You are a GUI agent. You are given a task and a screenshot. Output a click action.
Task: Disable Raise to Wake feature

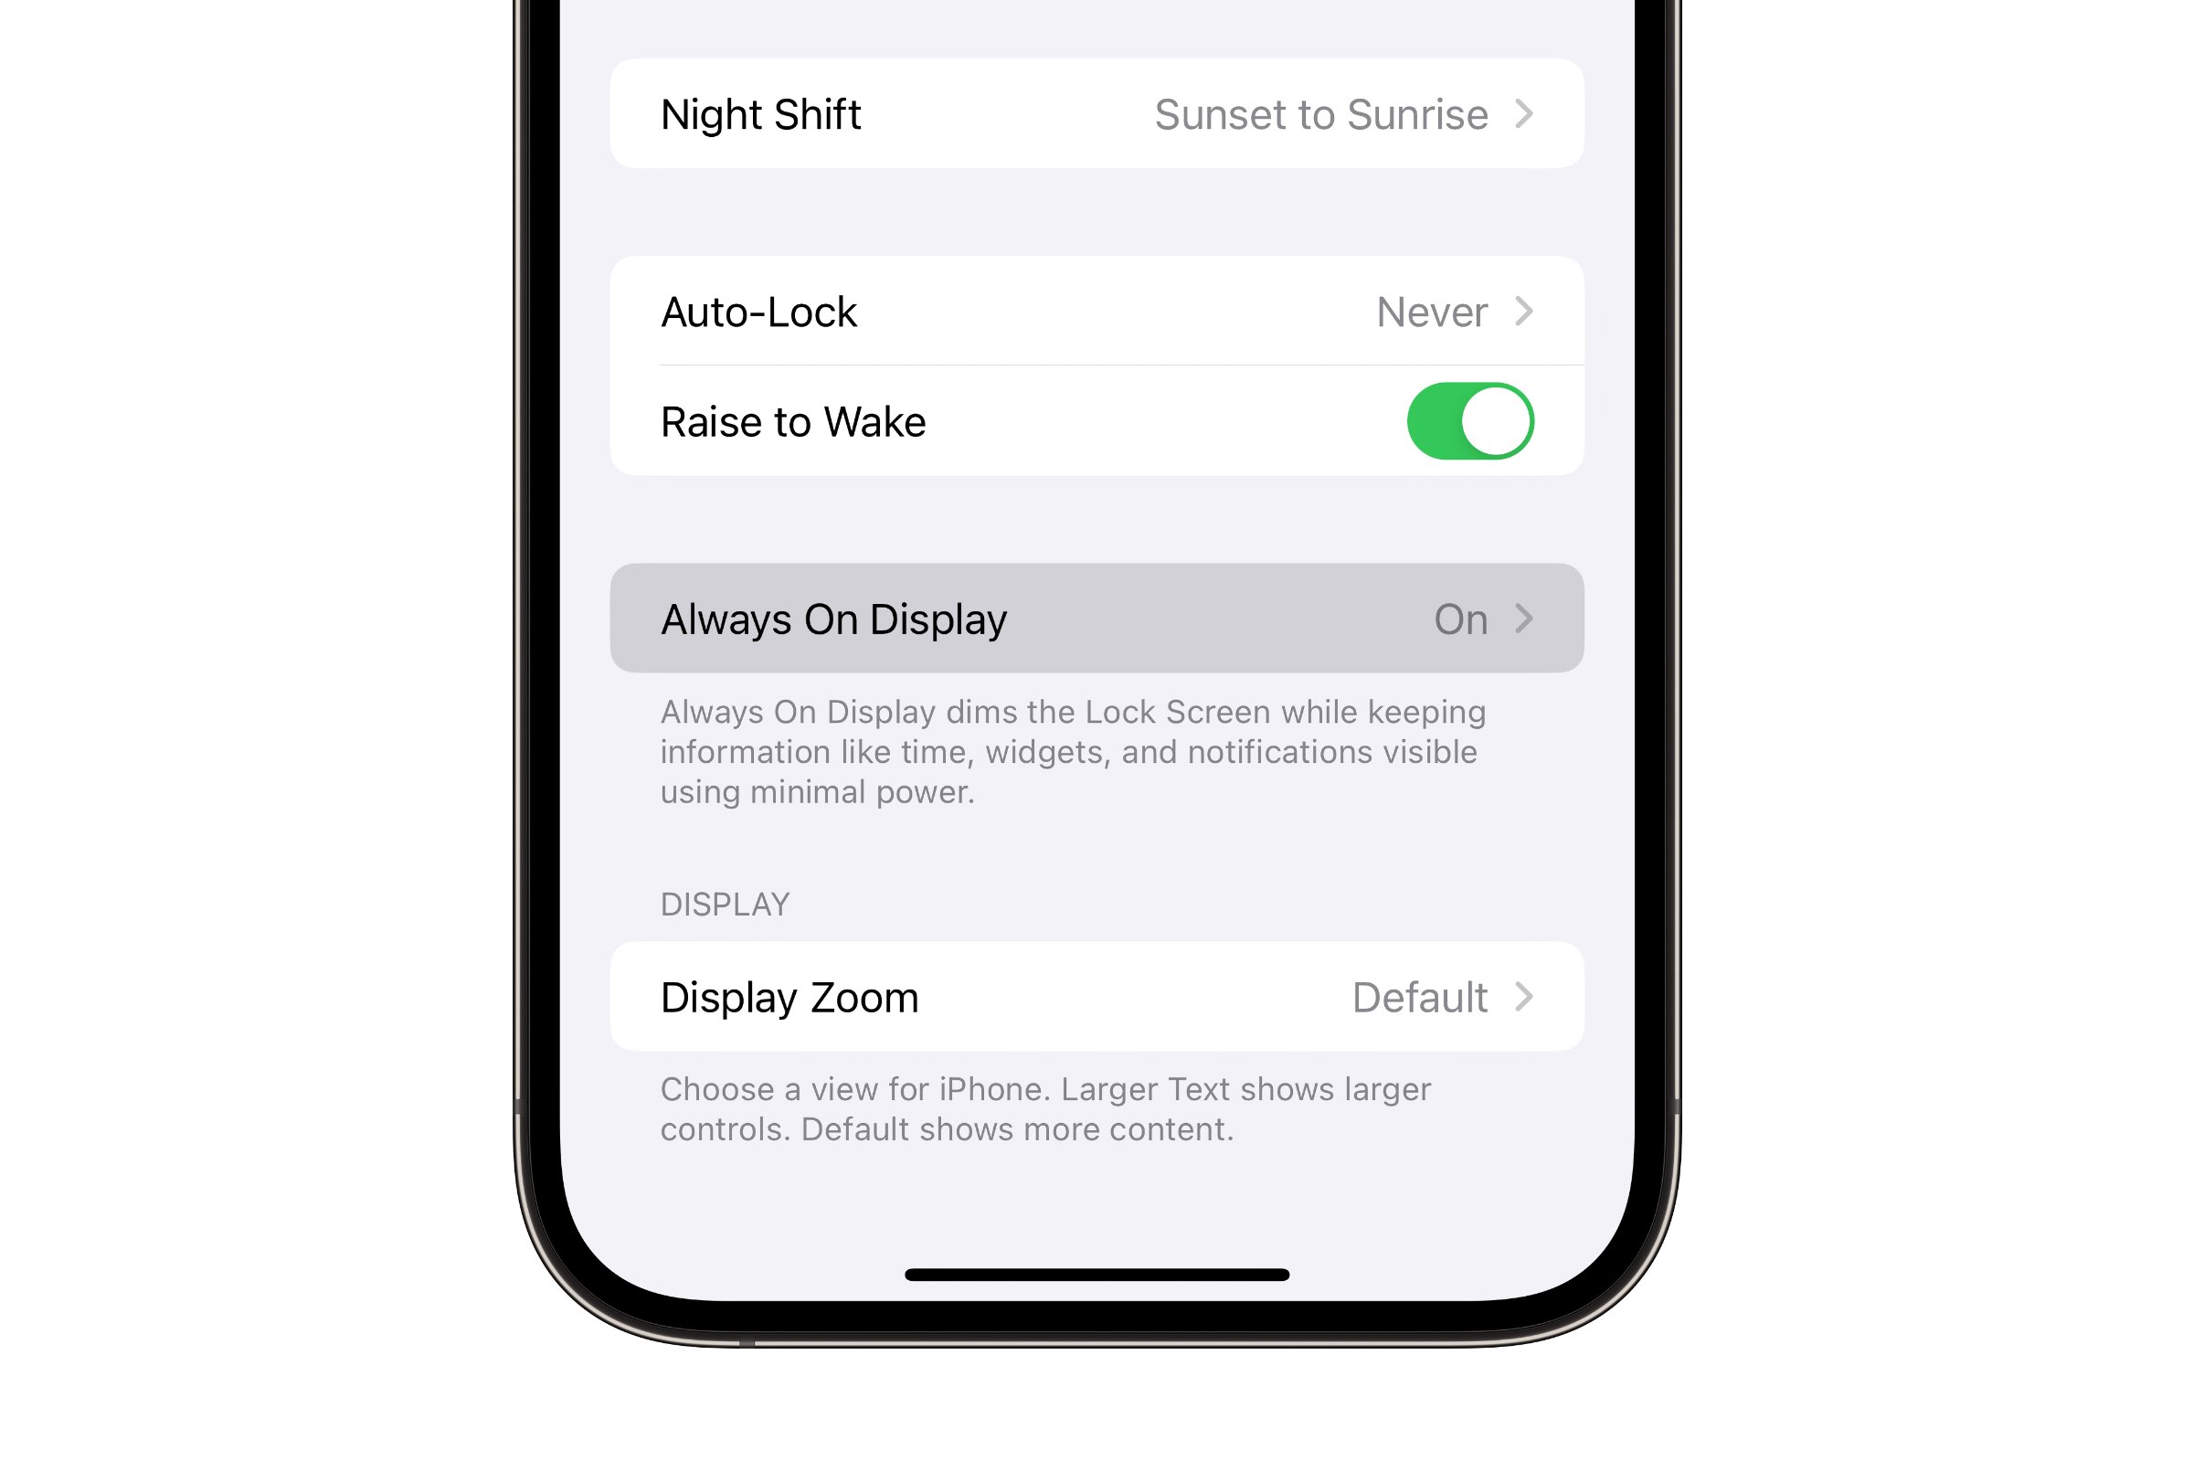pyautogui.click(x=1467, y=422)
